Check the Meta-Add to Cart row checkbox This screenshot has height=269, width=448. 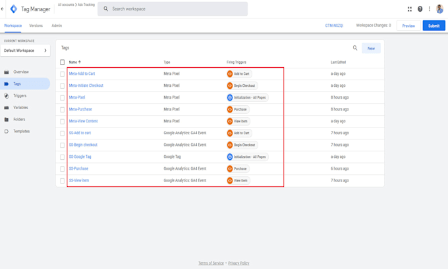(x=63, y=74)
